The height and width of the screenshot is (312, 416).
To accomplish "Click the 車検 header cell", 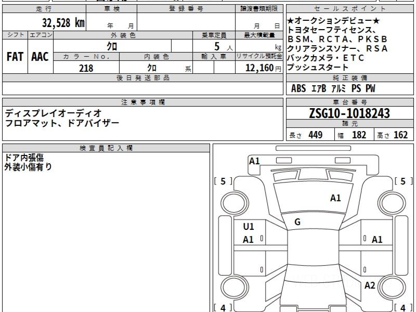I will [112, 9].
